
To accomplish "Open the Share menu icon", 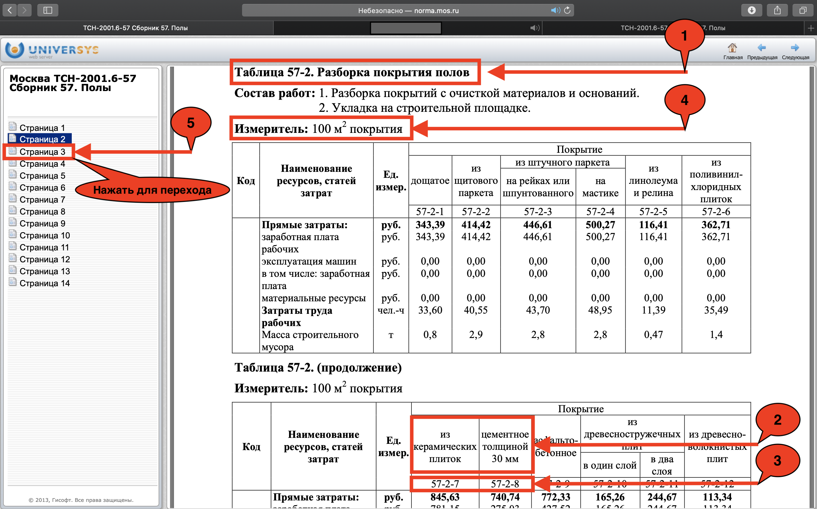I will (x=777, y=10).
